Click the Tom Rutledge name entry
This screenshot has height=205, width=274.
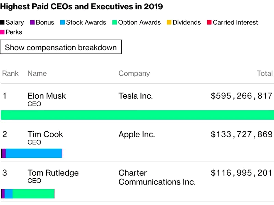pos(53,173)
